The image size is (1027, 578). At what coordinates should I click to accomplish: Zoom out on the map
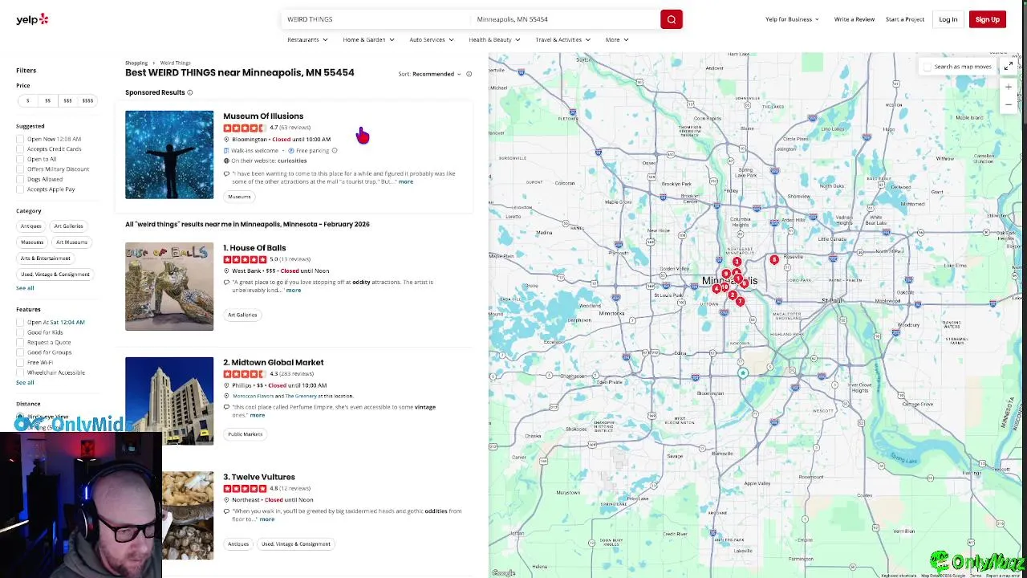[1009, 104]
